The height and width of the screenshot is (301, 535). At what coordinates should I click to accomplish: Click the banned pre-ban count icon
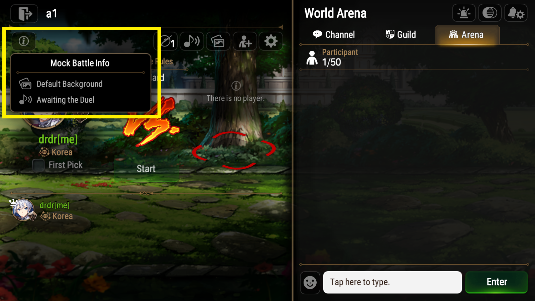[166, 41]
